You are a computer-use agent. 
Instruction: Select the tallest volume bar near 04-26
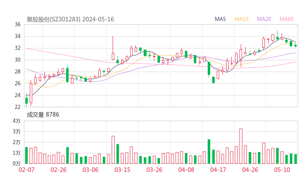(241, 146)
